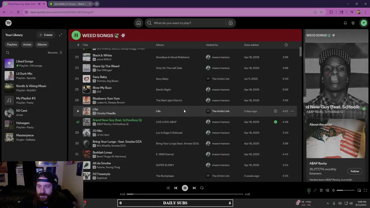Open Goodbye & Good Riddance album link
The image size is (370, 208).
tap(173, 57)
